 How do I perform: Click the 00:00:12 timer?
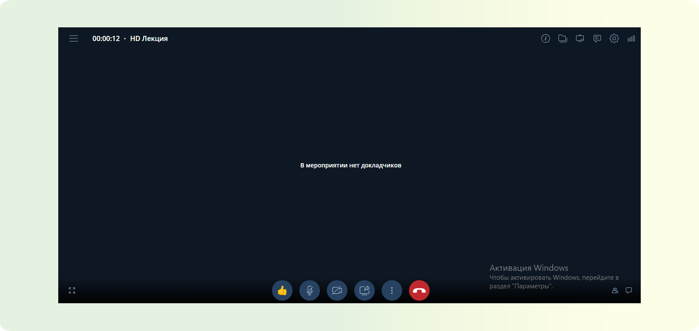[x=106, y=38]
